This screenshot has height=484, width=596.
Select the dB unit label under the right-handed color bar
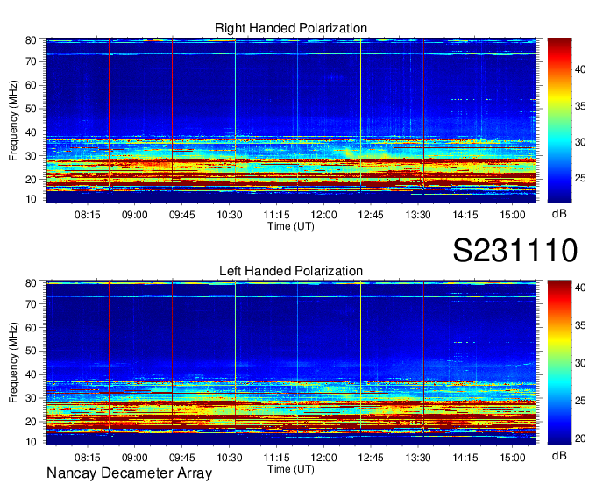point(559,214)
